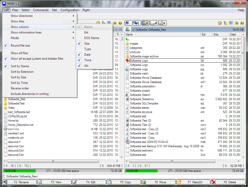
Task: Expand the Show files submenu
Action: coord(39,21)
